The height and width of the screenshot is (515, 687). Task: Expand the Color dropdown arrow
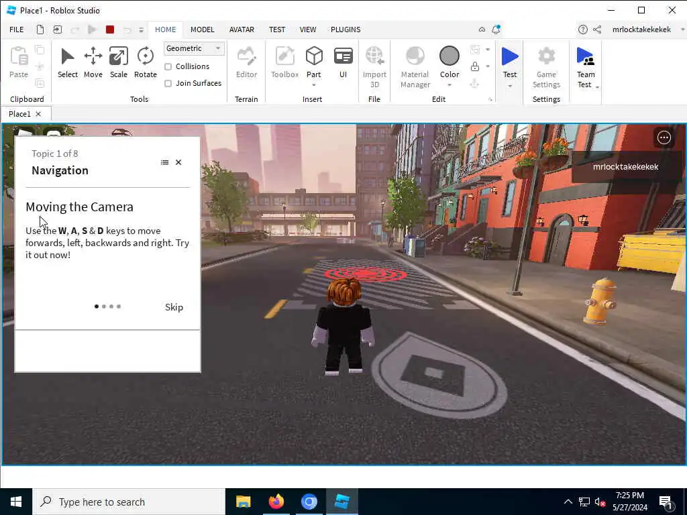point(449,85)
